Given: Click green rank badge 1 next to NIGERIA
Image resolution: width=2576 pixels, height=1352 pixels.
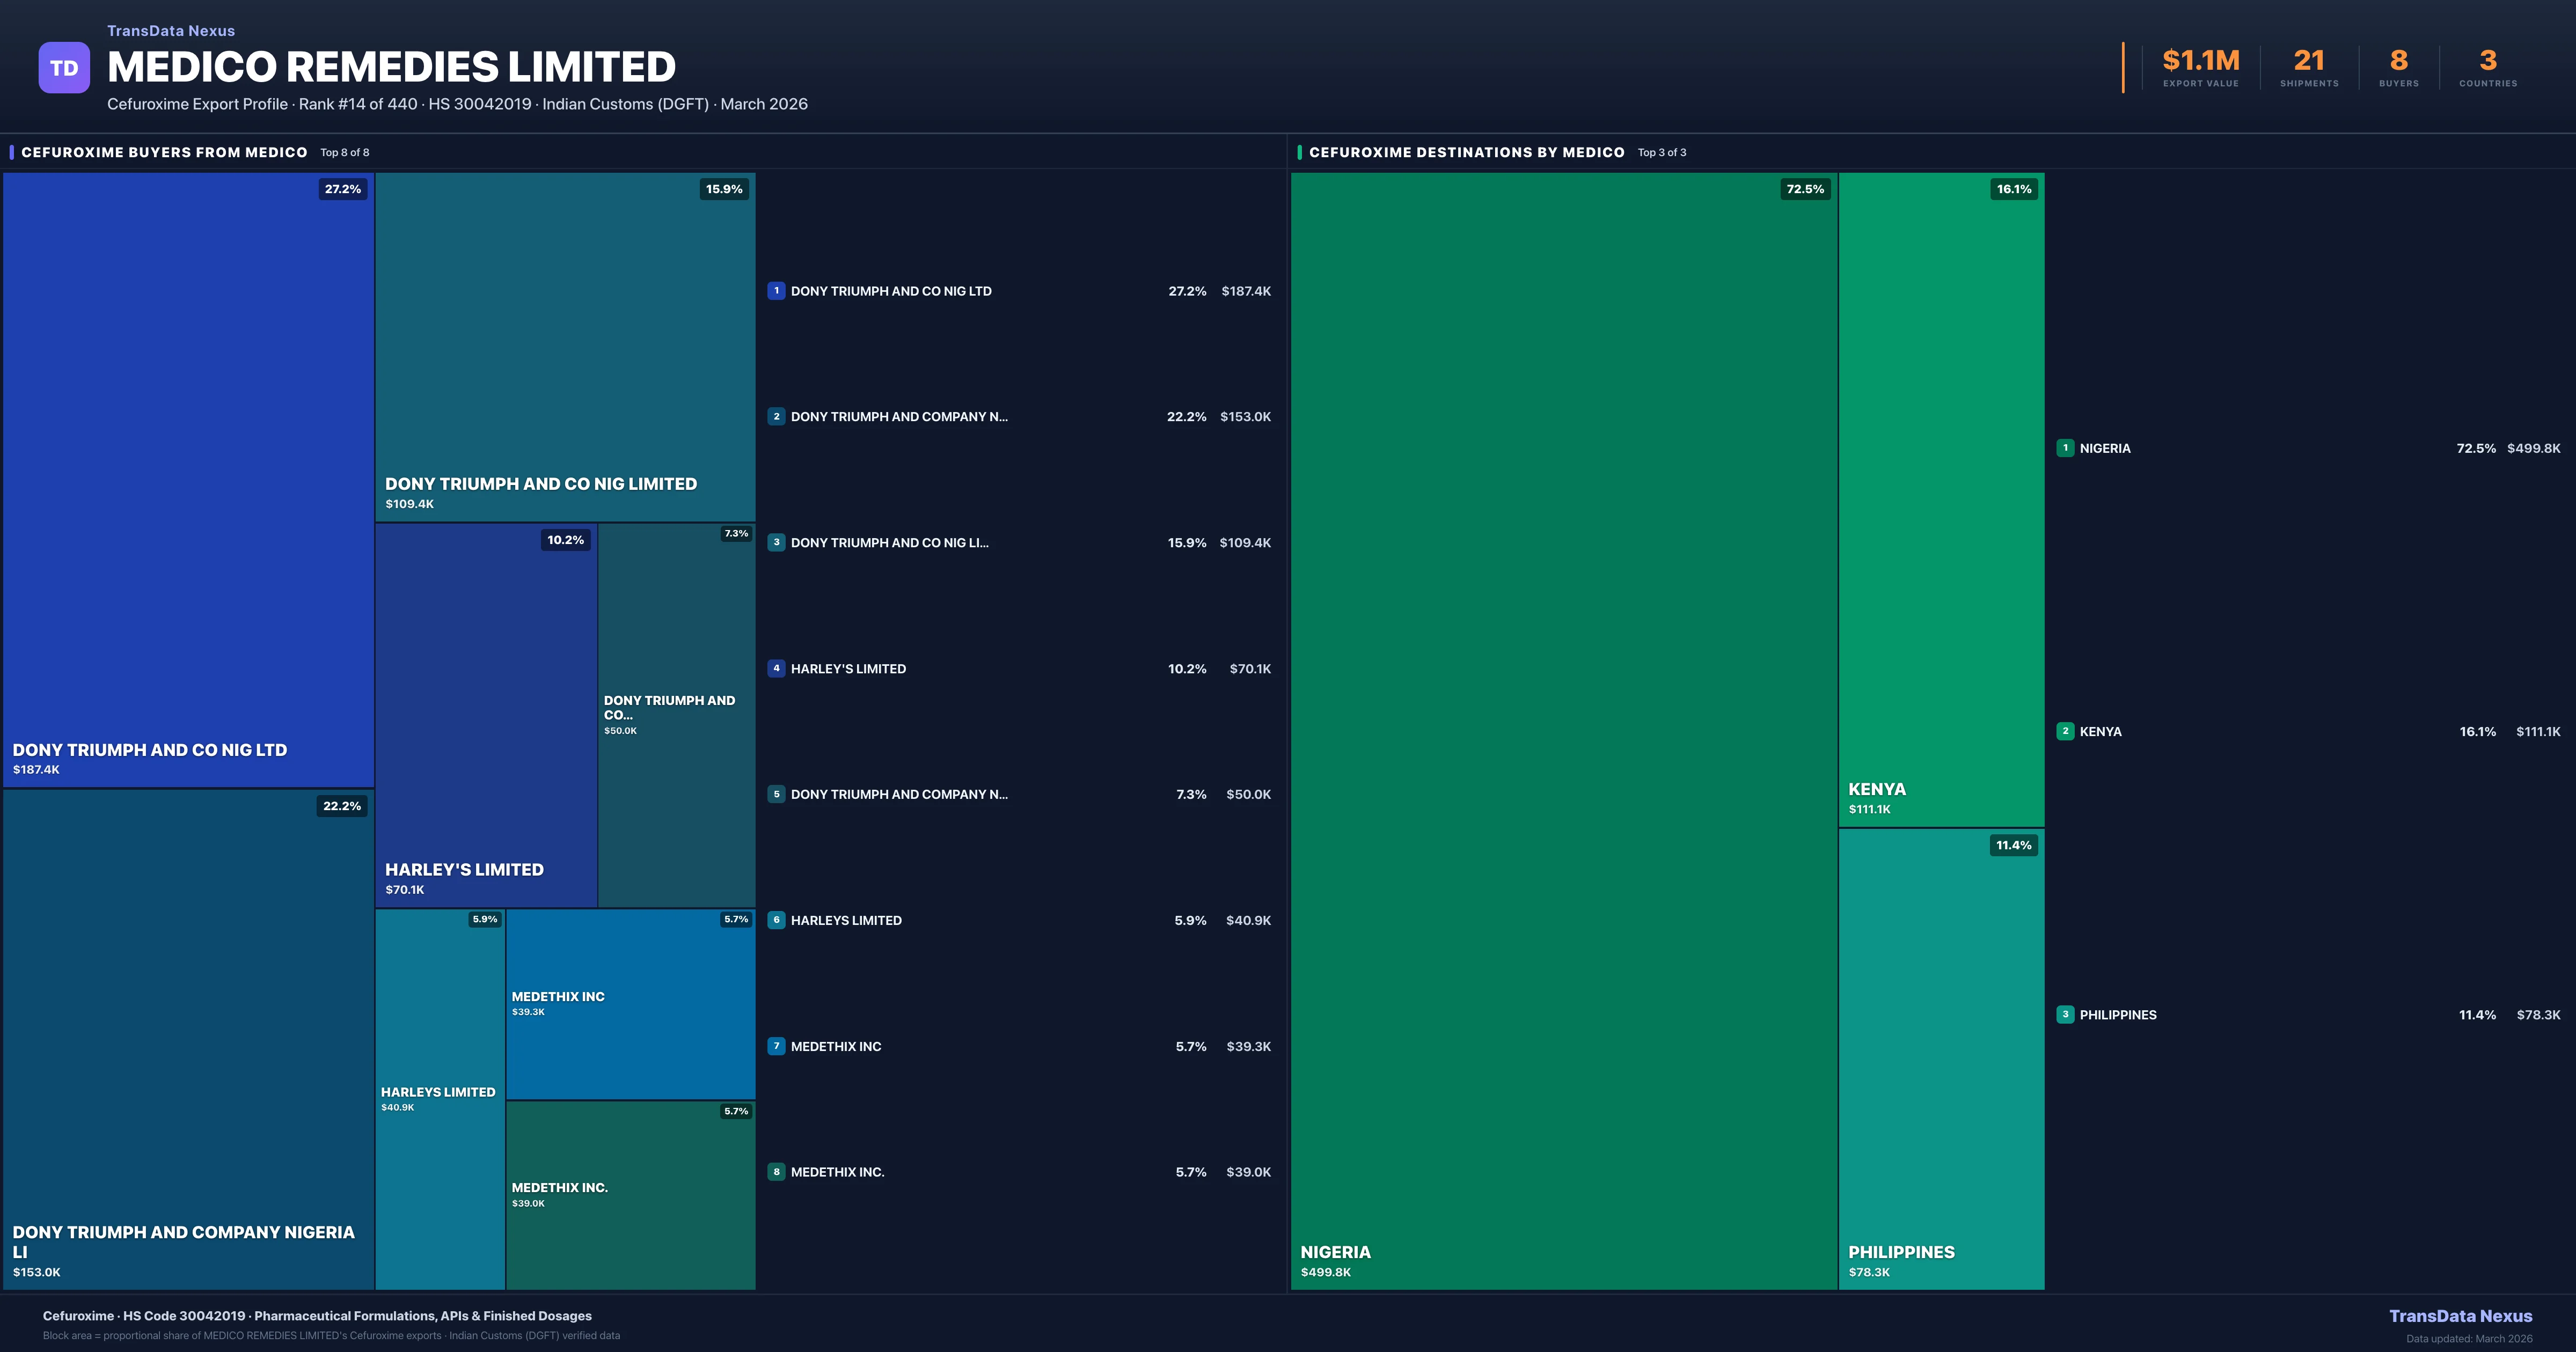Looking at the screenshot, I should pyautogui.click(x=2065, y=448).
